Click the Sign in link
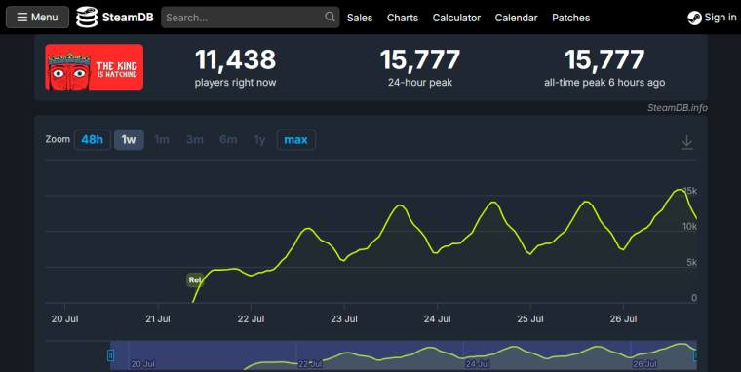This screenshot has width=741, height=372. [721, 18]
